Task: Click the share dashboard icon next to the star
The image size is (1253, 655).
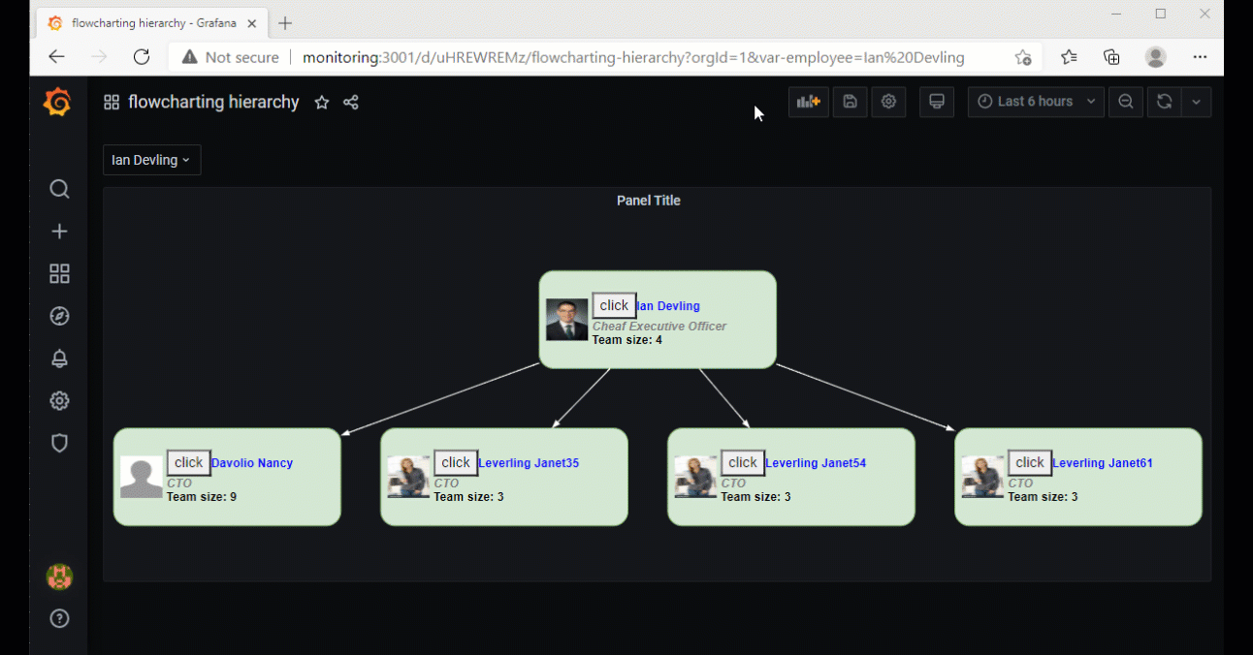Action: pyautogui.click(x=350, y=102)
